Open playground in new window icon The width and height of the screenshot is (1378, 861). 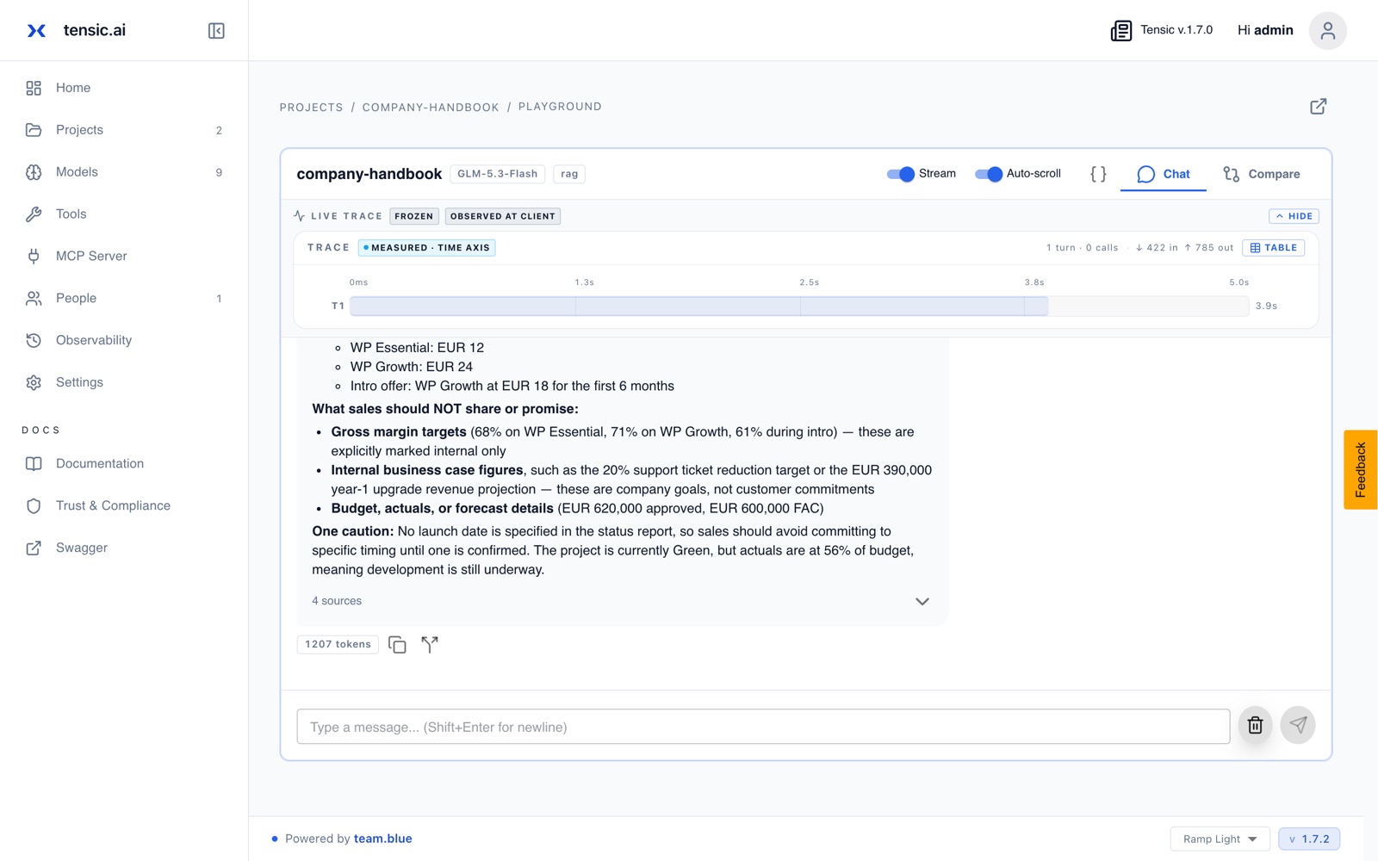[1318, 107]
